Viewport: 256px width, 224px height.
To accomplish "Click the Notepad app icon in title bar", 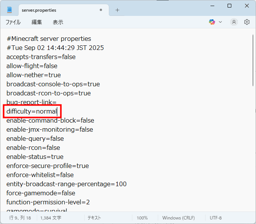I will tap(9, 10).
